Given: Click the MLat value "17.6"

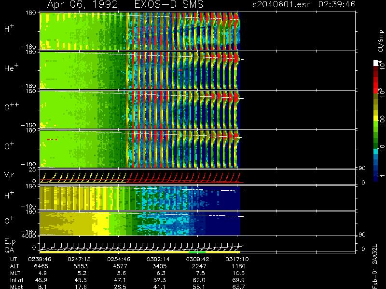Looking at the screenshot, I should (x=81, y=287).
